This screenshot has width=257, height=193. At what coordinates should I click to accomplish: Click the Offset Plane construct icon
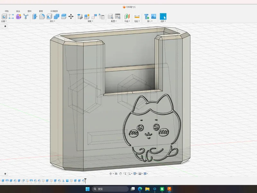point(127,16)
